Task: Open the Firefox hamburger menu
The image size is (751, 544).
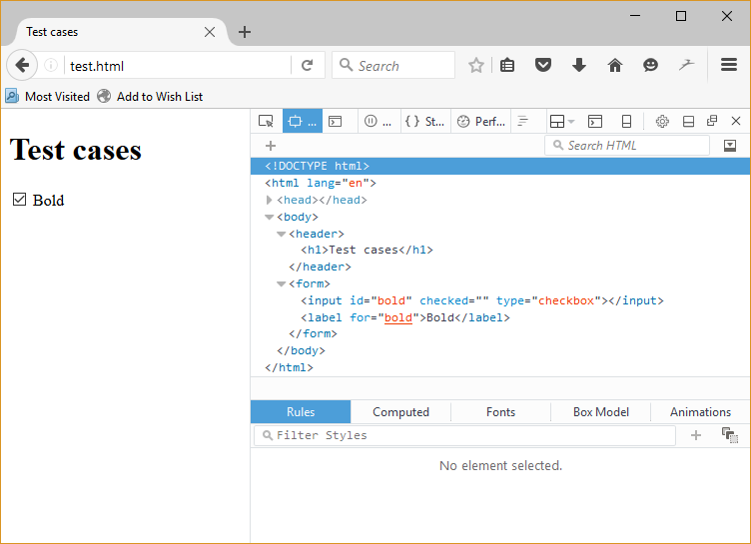Action: (729, 66)
